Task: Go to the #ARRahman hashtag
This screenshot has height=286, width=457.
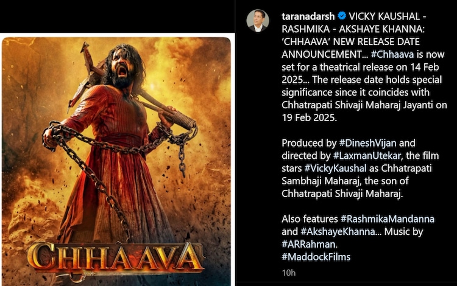Action: click(309, 244)
